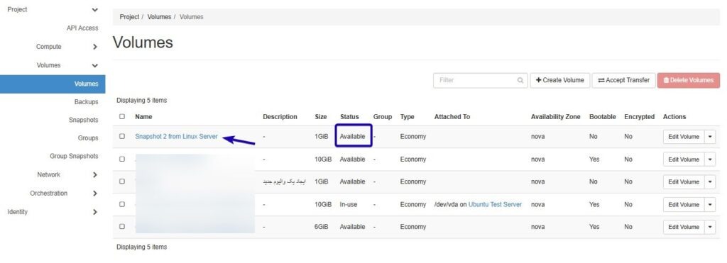Image resolution: width=727 pixels, height=263 pixels.
Task: Tick checkbox for Snapshot 2 from Linux Server
Action: coord(122,137)
